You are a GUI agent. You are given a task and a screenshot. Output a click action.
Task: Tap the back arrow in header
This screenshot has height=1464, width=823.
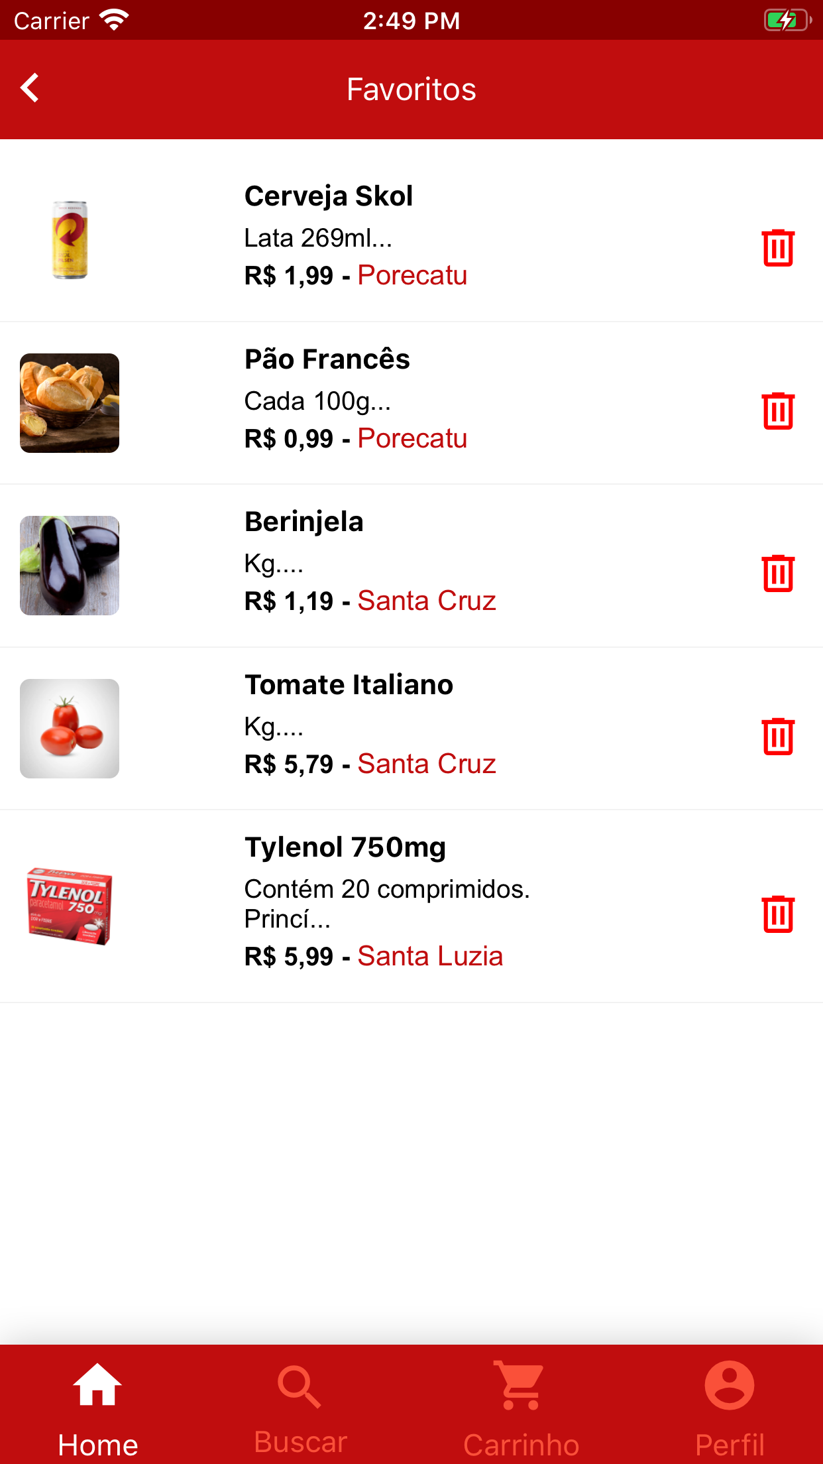coord(30,88)
